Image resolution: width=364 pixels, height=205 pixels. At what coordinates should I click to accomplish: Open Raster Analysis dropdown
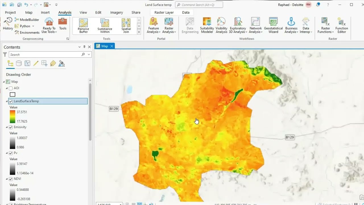click(x=169, y=25)
